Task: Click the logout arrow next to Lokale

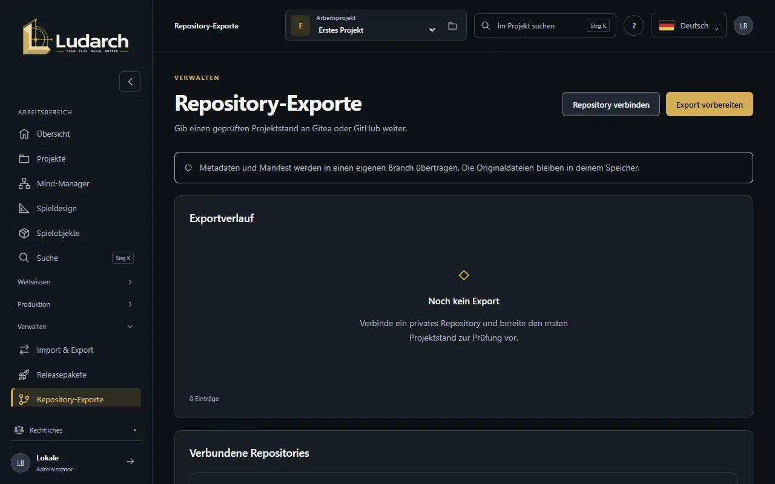Action: (x=130, y=462)
